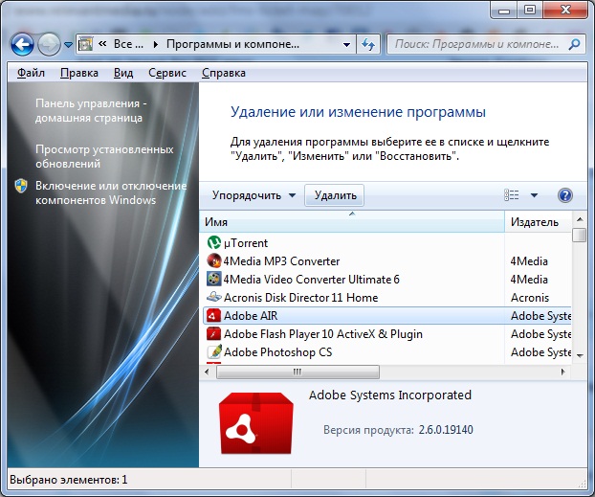Viewport: 595px width, 497px height.
Task: Click the 4Media MP3 Converter icon
Action: [x=214, y=260]
